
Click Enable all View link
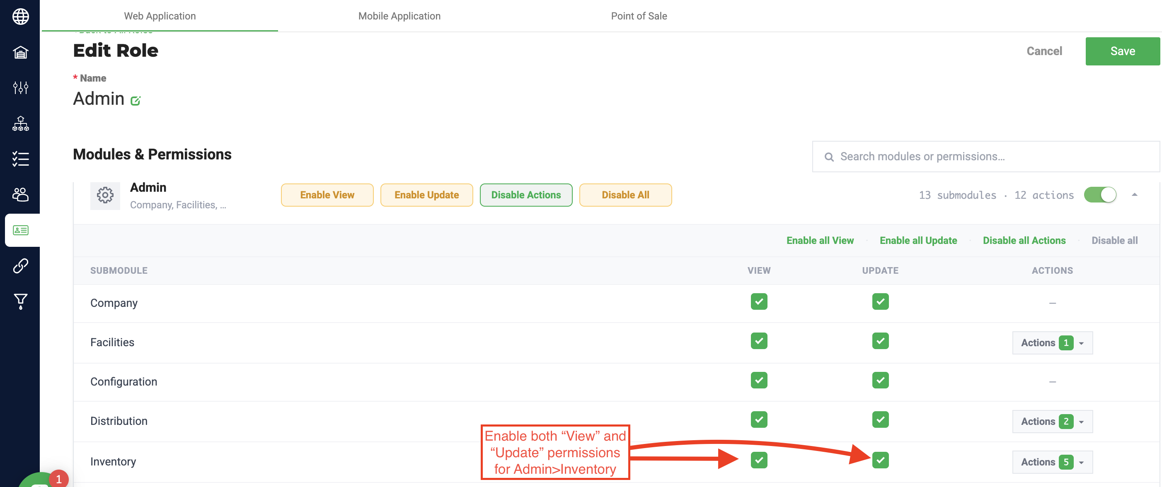[x=820, y=240]
